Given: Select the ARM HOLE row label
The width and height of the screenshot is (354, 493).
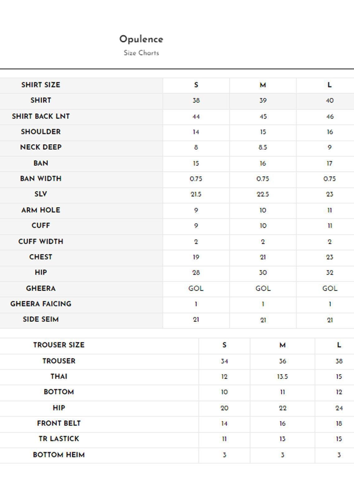Looking at the screenshot, I should point(41,210).
